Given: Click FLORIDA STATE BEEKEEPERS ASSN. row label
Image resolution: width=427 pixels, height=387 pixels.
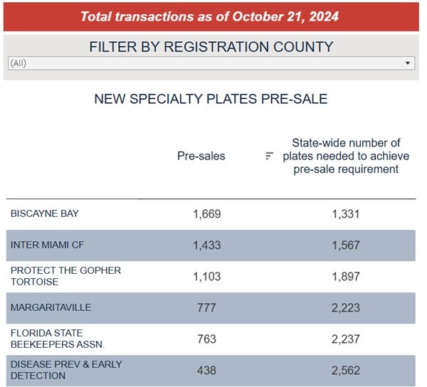Looking at the screenshot, I should (x=58, y=339).
